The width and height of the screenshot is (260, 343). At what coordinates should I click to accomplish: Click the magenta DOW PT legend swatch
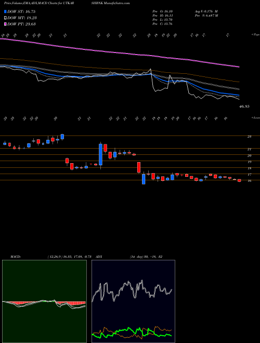coord(5,24)
